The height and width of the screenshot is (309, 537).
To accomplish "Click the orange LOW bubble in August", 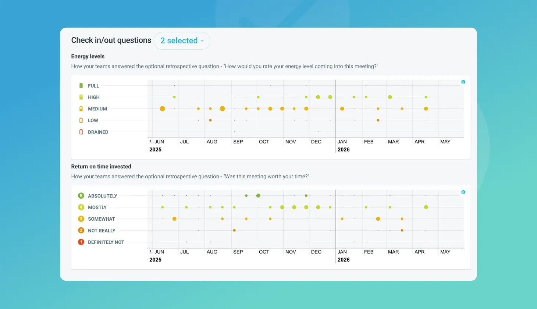I will [x=210, y=120].
